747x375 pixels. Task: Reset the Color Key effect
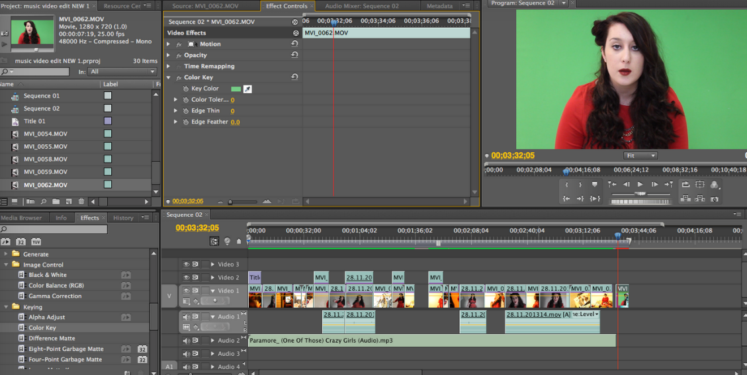(294, 77)
